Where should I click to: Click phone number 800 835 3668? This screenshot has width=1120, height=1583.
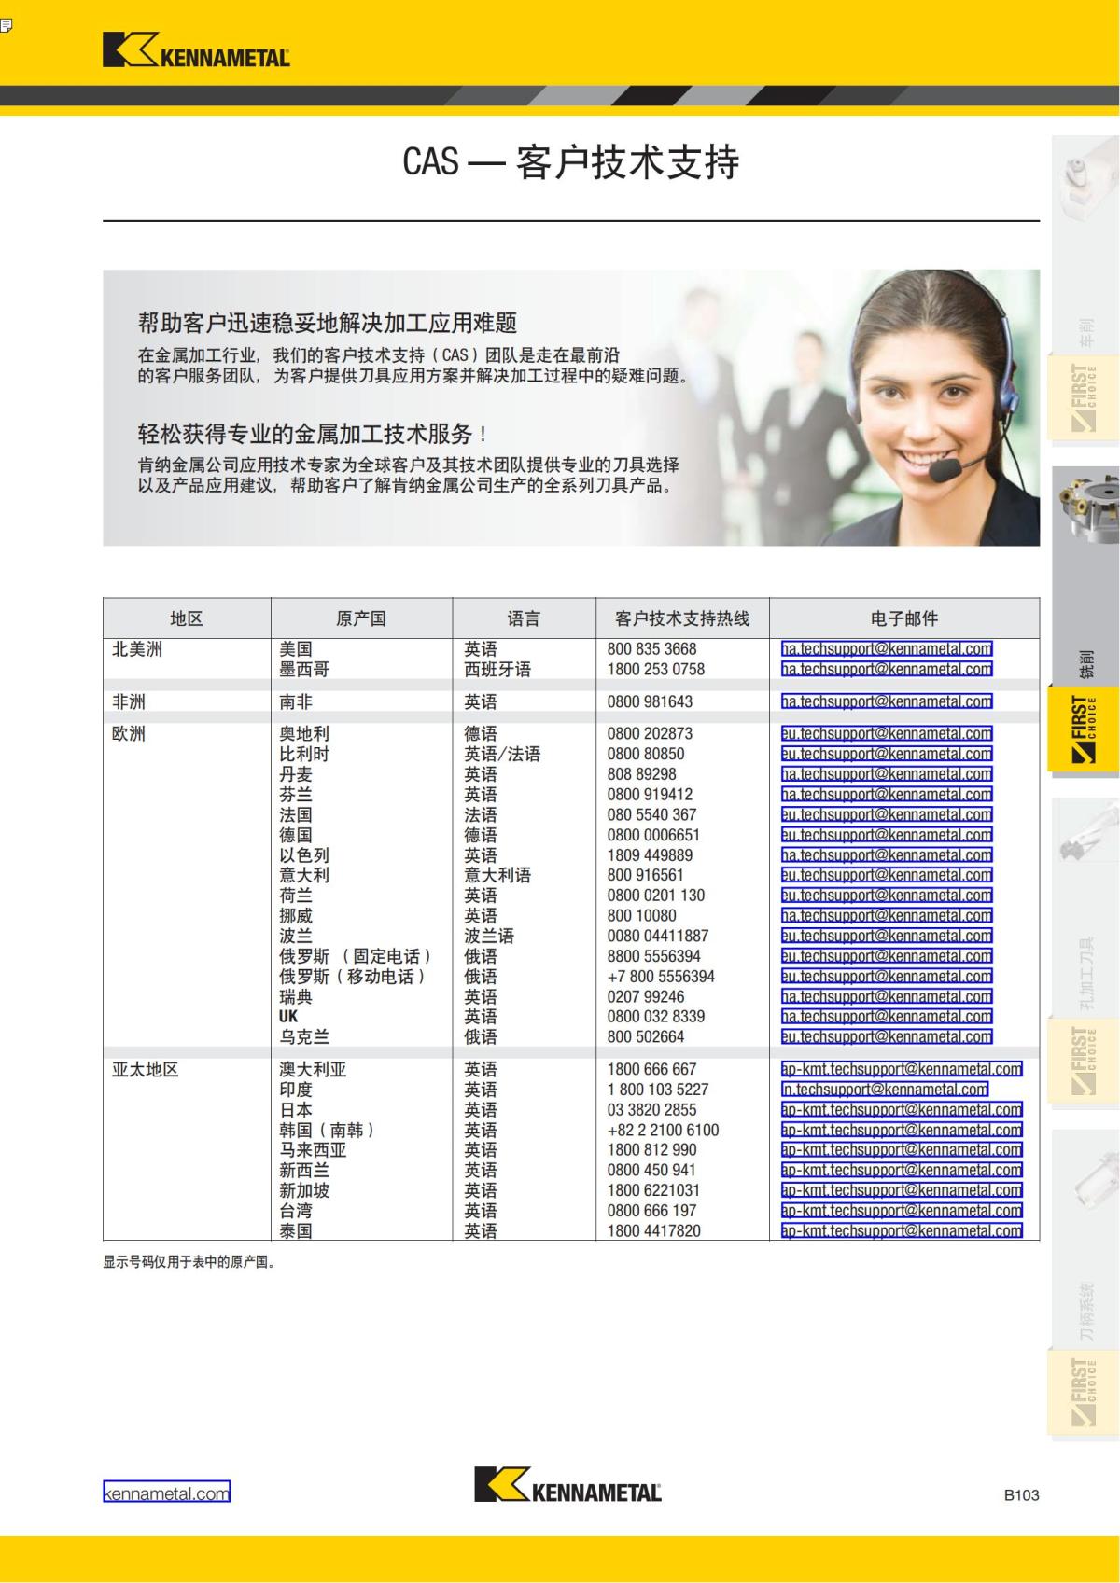coord(651,648)
